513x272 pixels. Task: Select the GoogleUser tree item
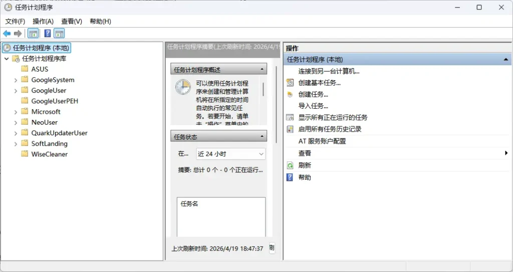click(x=49, y=90)
